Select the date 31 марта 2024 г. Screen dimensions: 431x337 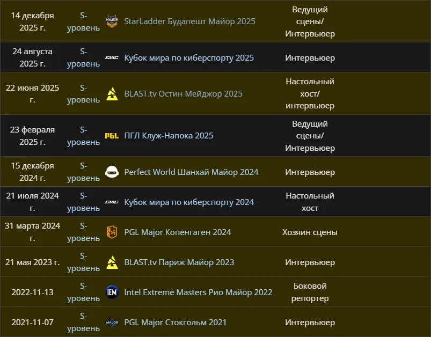coord(32,232)
